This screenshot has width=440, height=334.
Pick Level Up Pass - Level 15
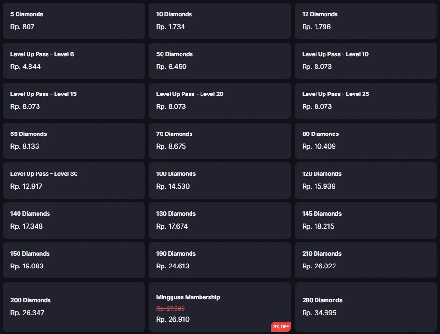74,100
